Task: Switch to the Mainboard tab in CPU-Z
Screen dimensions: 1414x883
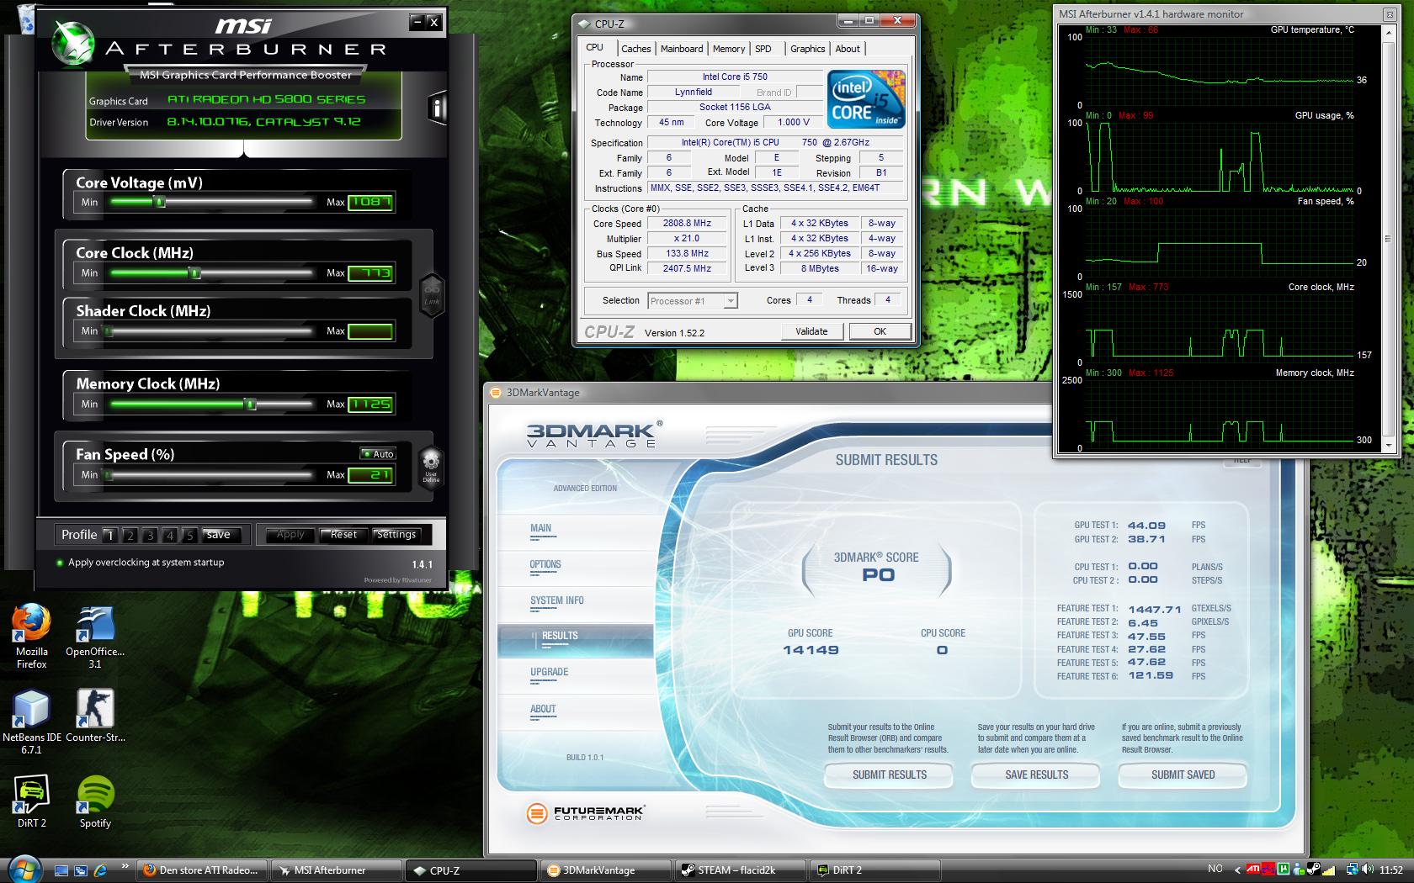Action: [682, 49]
